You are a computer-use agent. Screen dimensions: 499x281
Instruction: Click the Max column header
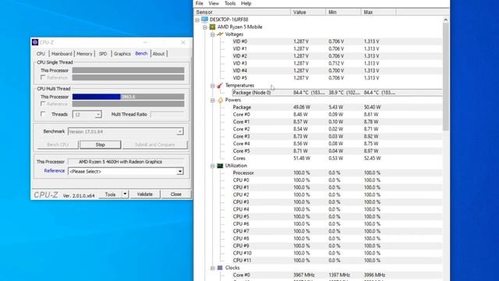tap(379, 12)
